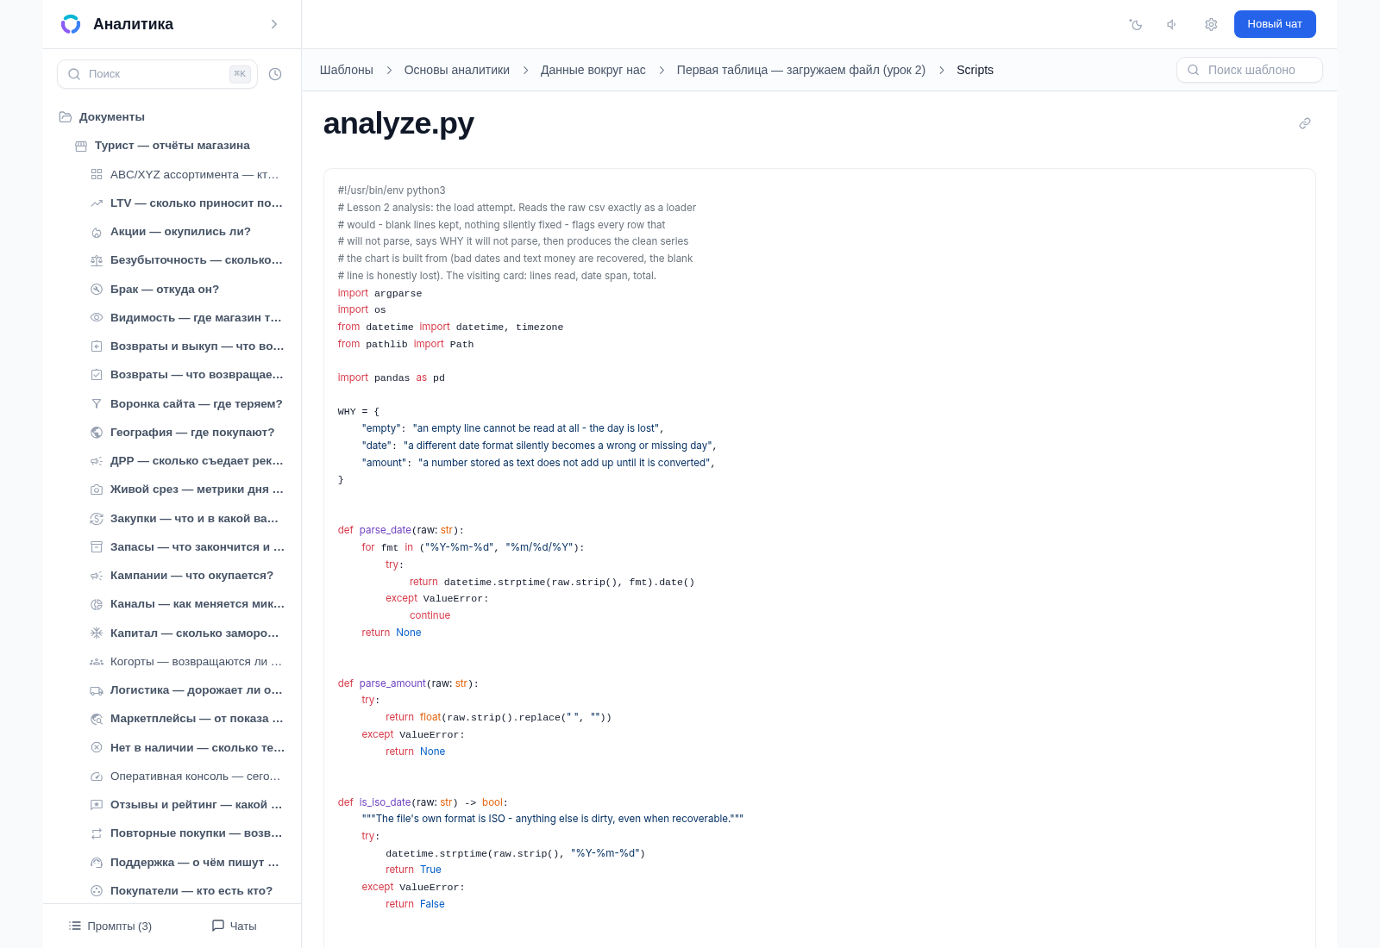Open Закупки — что и в какой document
Viewport: 1380px width, 948px height.
194,519
